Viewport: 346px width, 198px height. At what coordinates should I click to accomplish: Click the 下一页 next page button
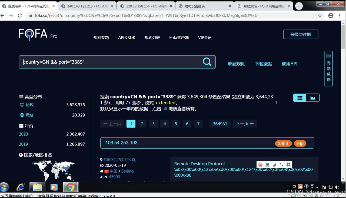click(x=245, y=124)
